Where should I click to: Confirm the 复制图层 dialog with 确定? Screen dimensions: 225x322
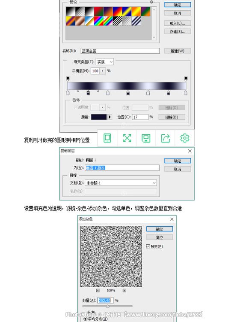click(x=178, y=161)
